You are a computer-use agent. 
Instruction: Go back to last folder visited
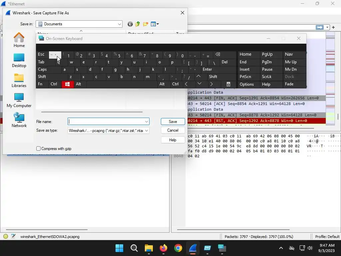click(130, 24)
